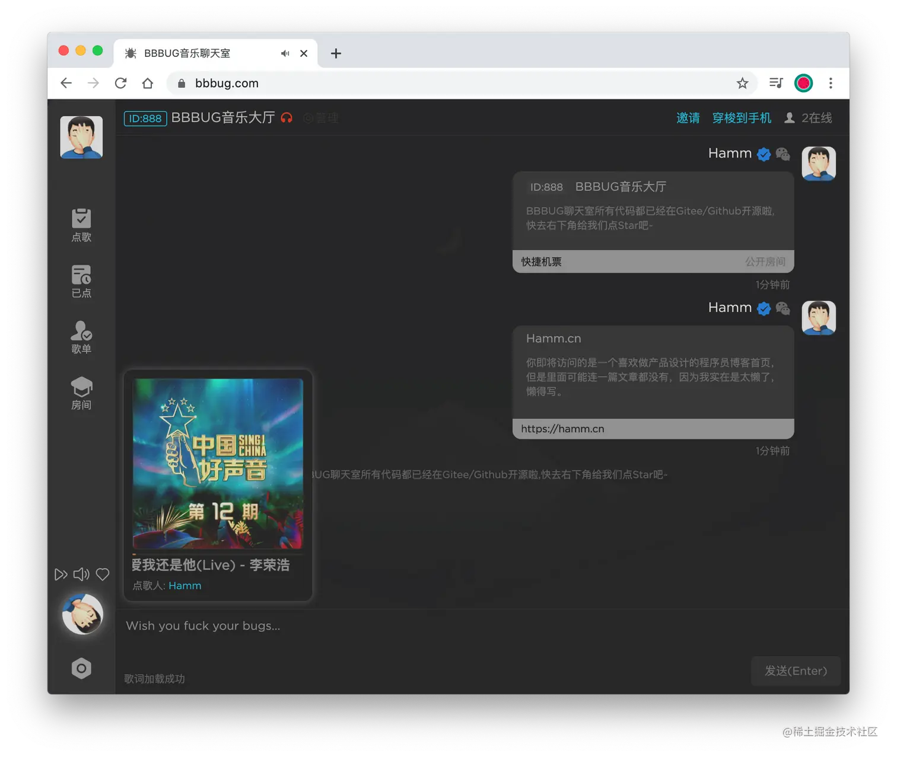Click the Hamm requester name under the song
The height and width of the screenshot is (757, 897).
click(185, 586)
